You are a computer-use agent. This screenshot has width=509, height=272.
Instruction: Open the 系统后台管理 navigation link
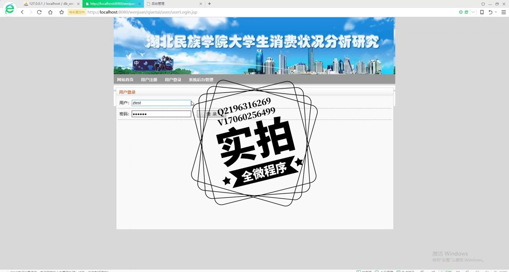coord(201,80)
